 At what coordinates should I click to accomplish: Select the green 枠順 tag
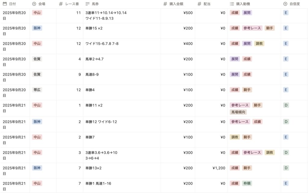point(247,183)
